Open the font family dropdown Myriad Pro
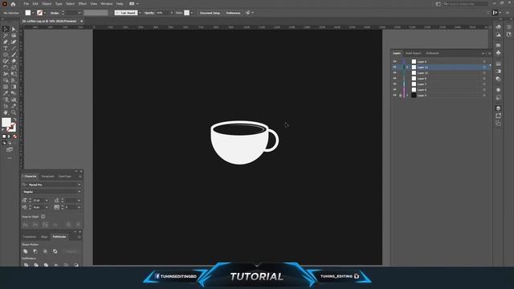The image size is (514, 289). click(80, 185)
